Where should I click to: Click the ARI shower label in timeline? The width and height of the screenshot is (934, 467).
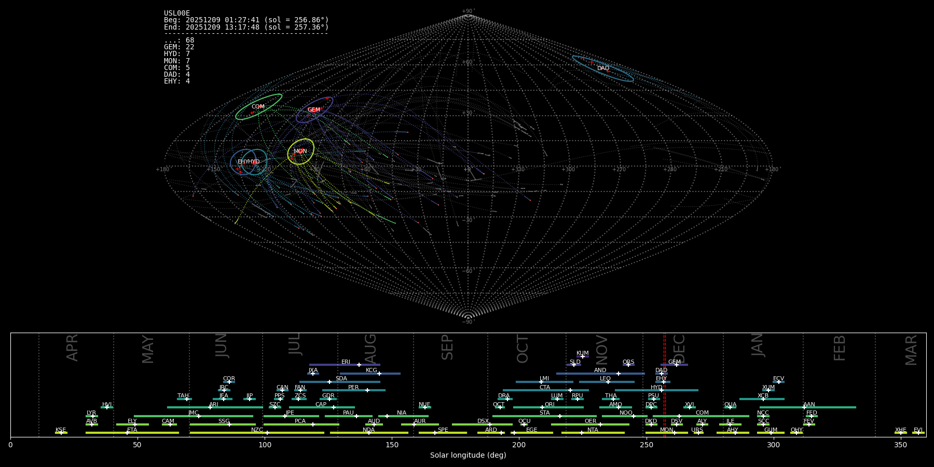tap(214, 405)
